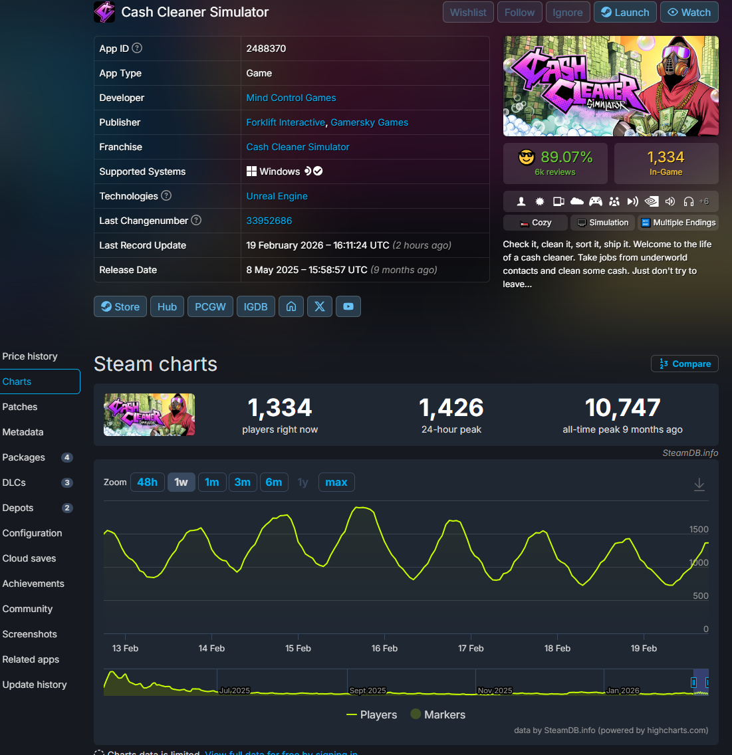The height and width of the screenshot is (755, 732).
Task: Open the IGDB link button
Action: (x=256, y=306)
